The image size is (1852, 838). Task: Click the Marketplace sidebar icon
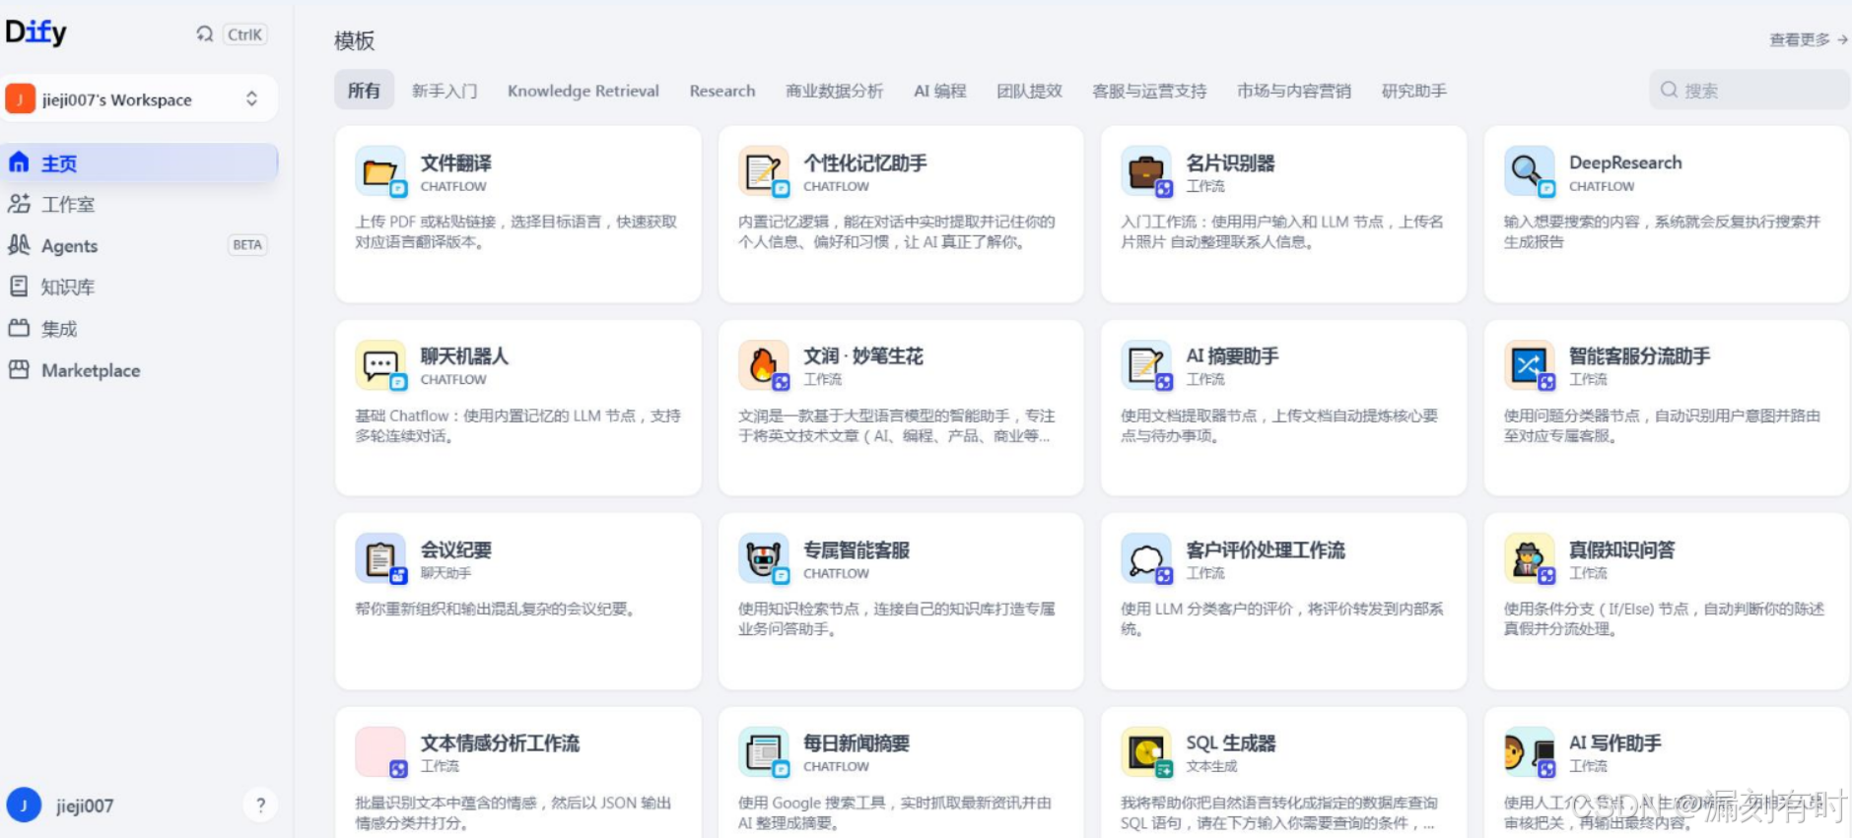click(x=19, y=369)
